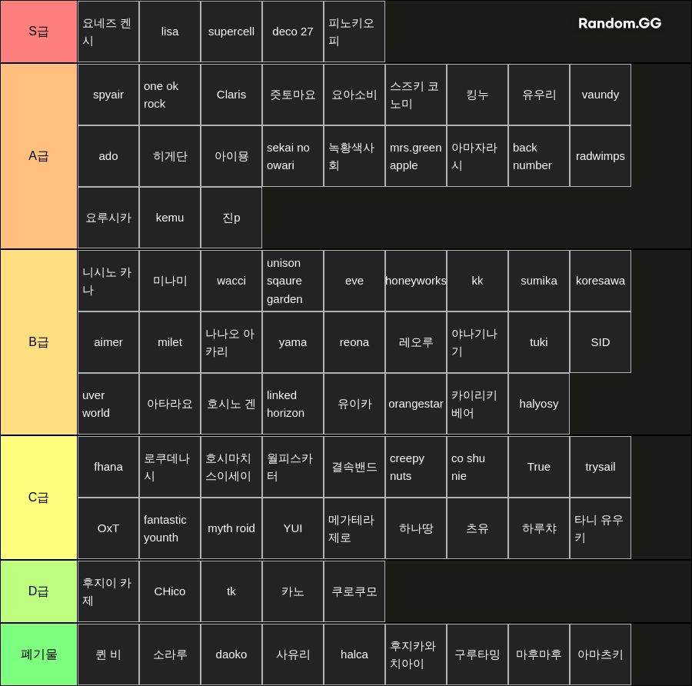Select the fantastic younth tile
Image resolution: width=692 pixels, height=686 pixels.
point(170,528)
